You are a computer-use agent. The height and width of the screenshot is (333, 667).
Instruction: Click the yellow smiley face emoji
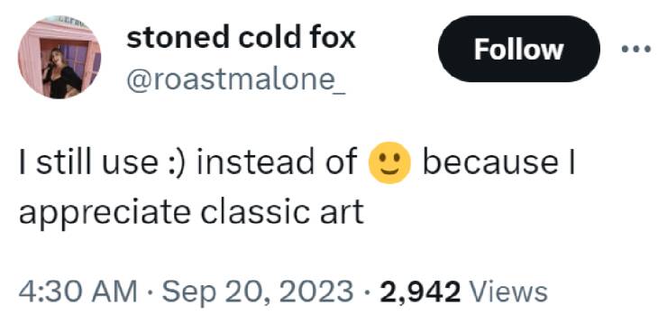[389, 162]
